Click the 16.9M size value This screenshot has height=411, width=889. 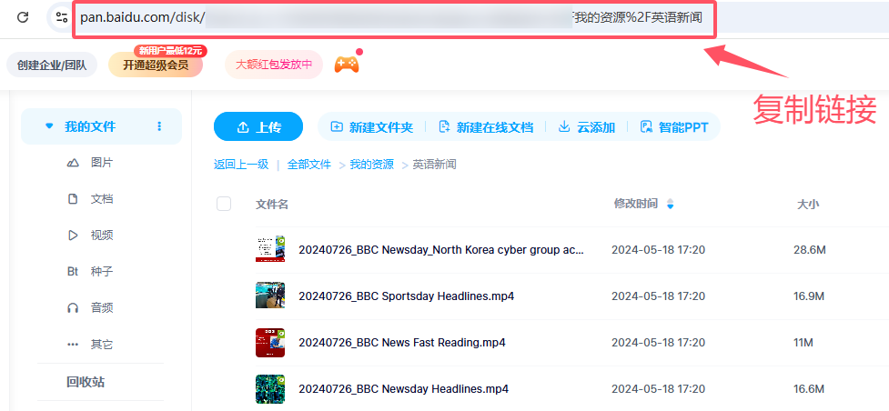pos(809,296)
